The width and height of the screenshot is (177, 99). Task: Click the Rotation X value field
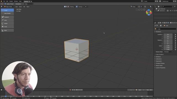(168, 40)
